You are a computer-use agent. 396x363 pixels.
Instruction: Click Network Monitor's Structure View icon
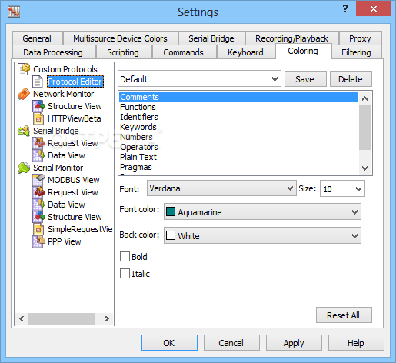(x=38, y=106)
